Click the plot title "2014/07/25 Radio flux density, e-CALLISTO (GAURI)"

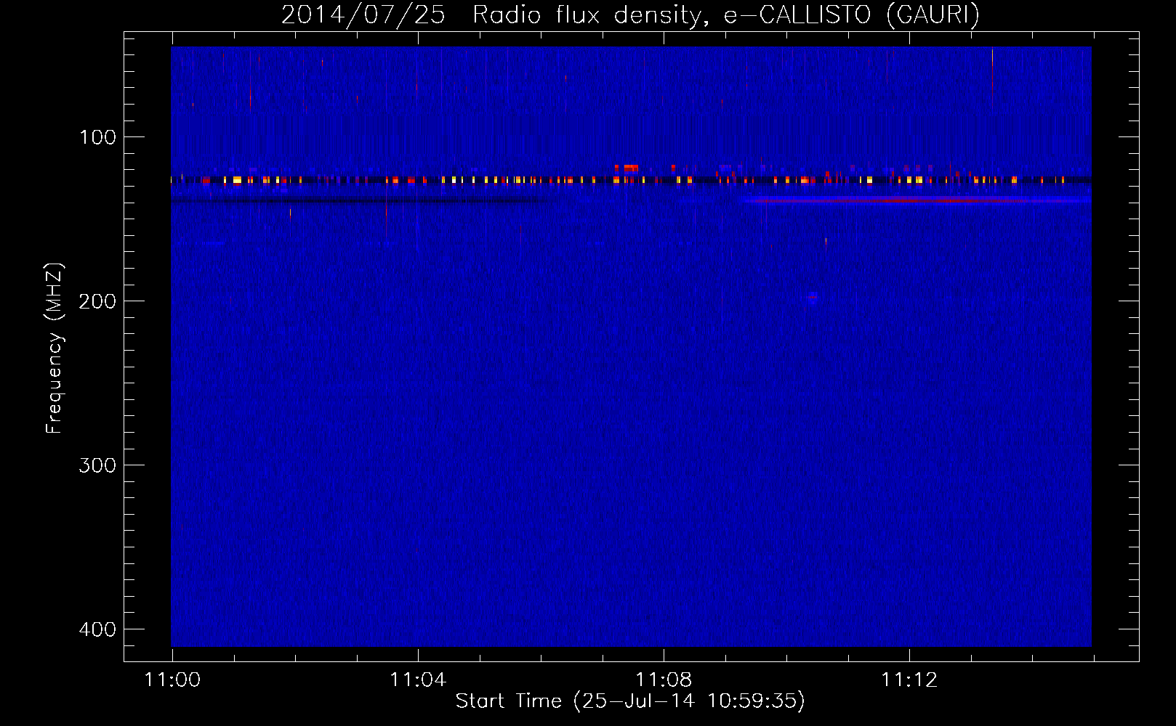630,15
